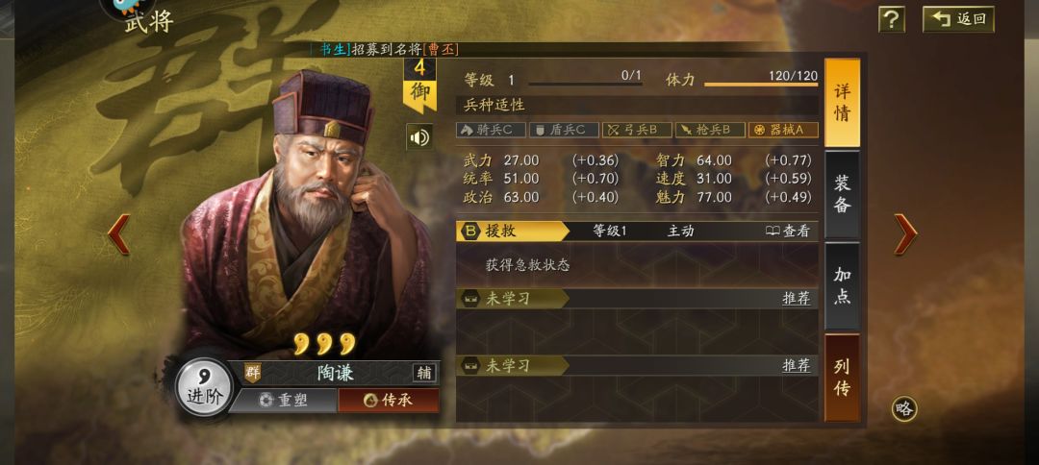The height and width of the screenshot is (465, 1039).
Task: Click the question mark help icon
Action: coord(891,19)
